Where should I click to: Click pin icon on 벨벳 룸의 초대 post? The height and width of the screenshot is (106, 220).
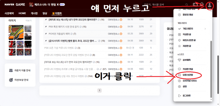(x=46, y=41)
